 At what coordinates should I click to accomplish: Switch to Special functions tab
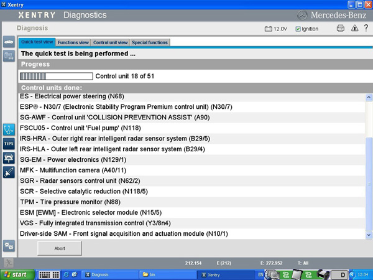coord(150,42)
